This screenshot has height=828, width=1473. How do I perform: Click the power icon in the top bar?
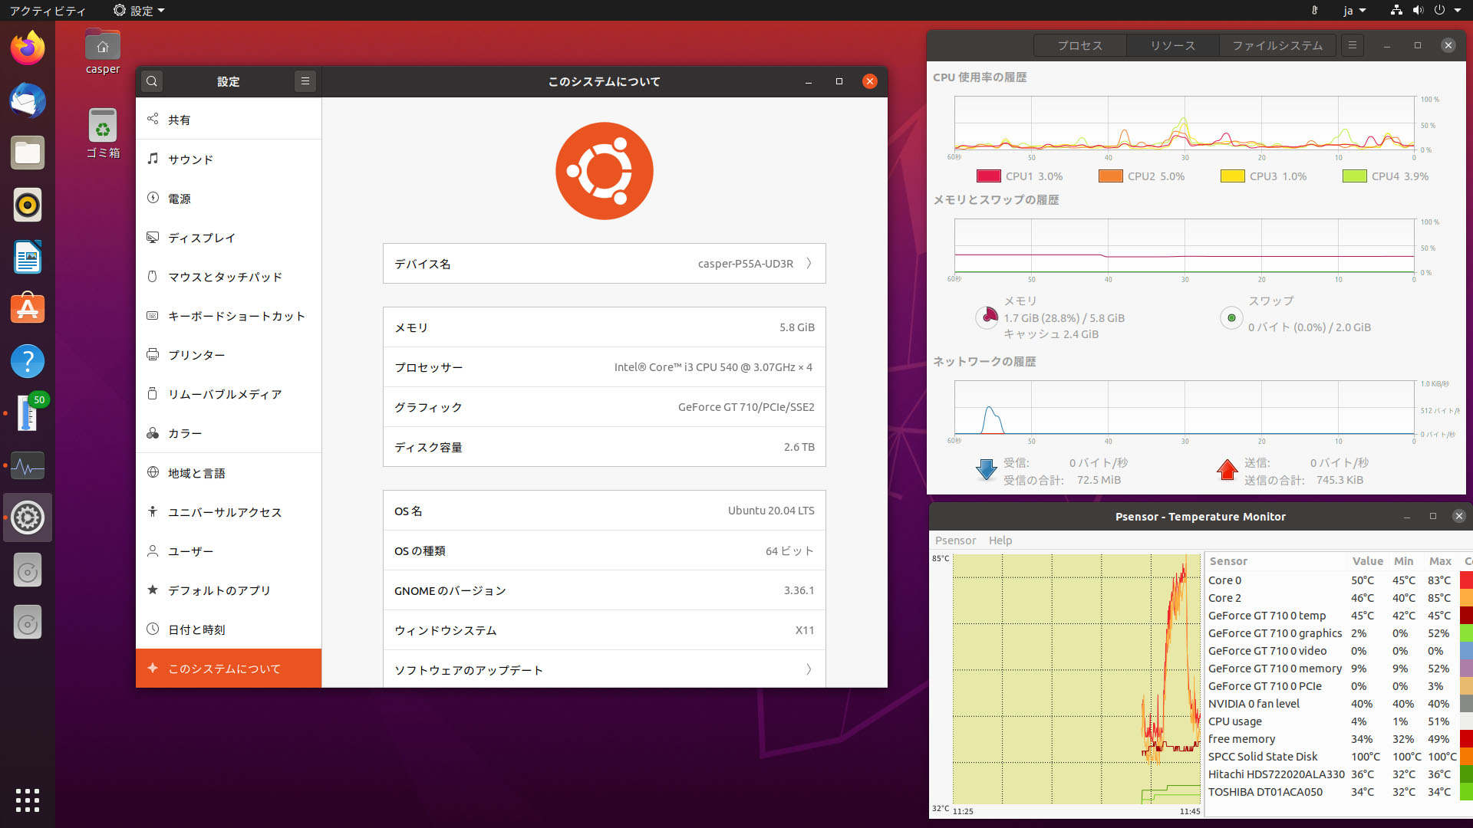(x=1439, y=10)
